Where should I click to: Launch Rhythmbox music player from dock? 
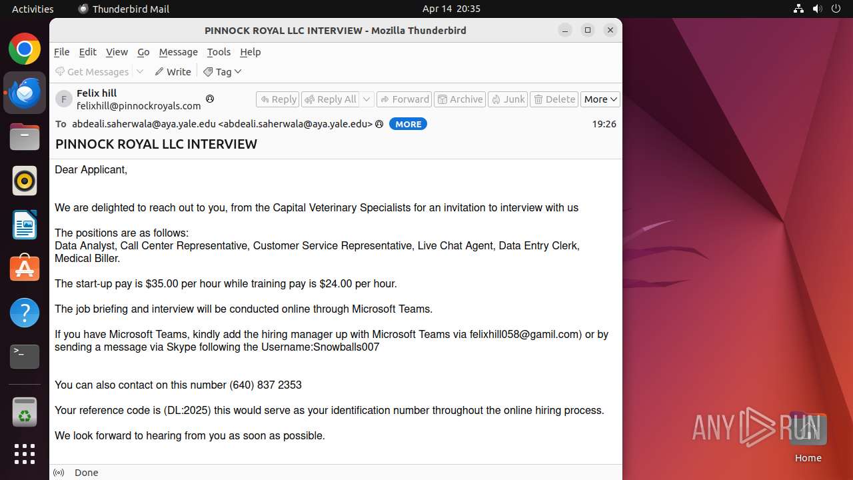click(25, 181)
